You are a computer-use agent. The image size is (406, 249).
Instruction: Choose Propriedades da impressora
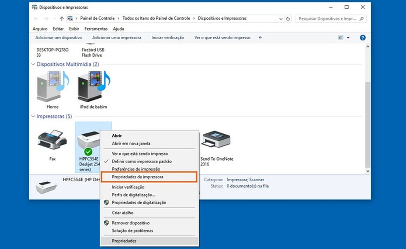click(x=149, y=177)
